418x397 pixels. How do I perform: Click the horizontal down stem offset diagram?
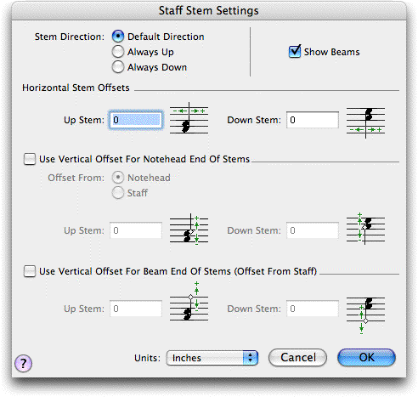[x=365, y=122]
